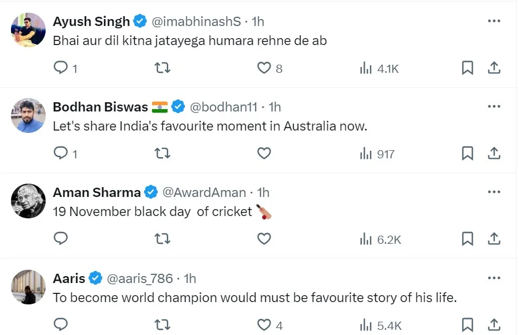Screen dimensions: 519x335
Task: Retweet Ayush Singh's post
Action: click(x=163, y=68)
